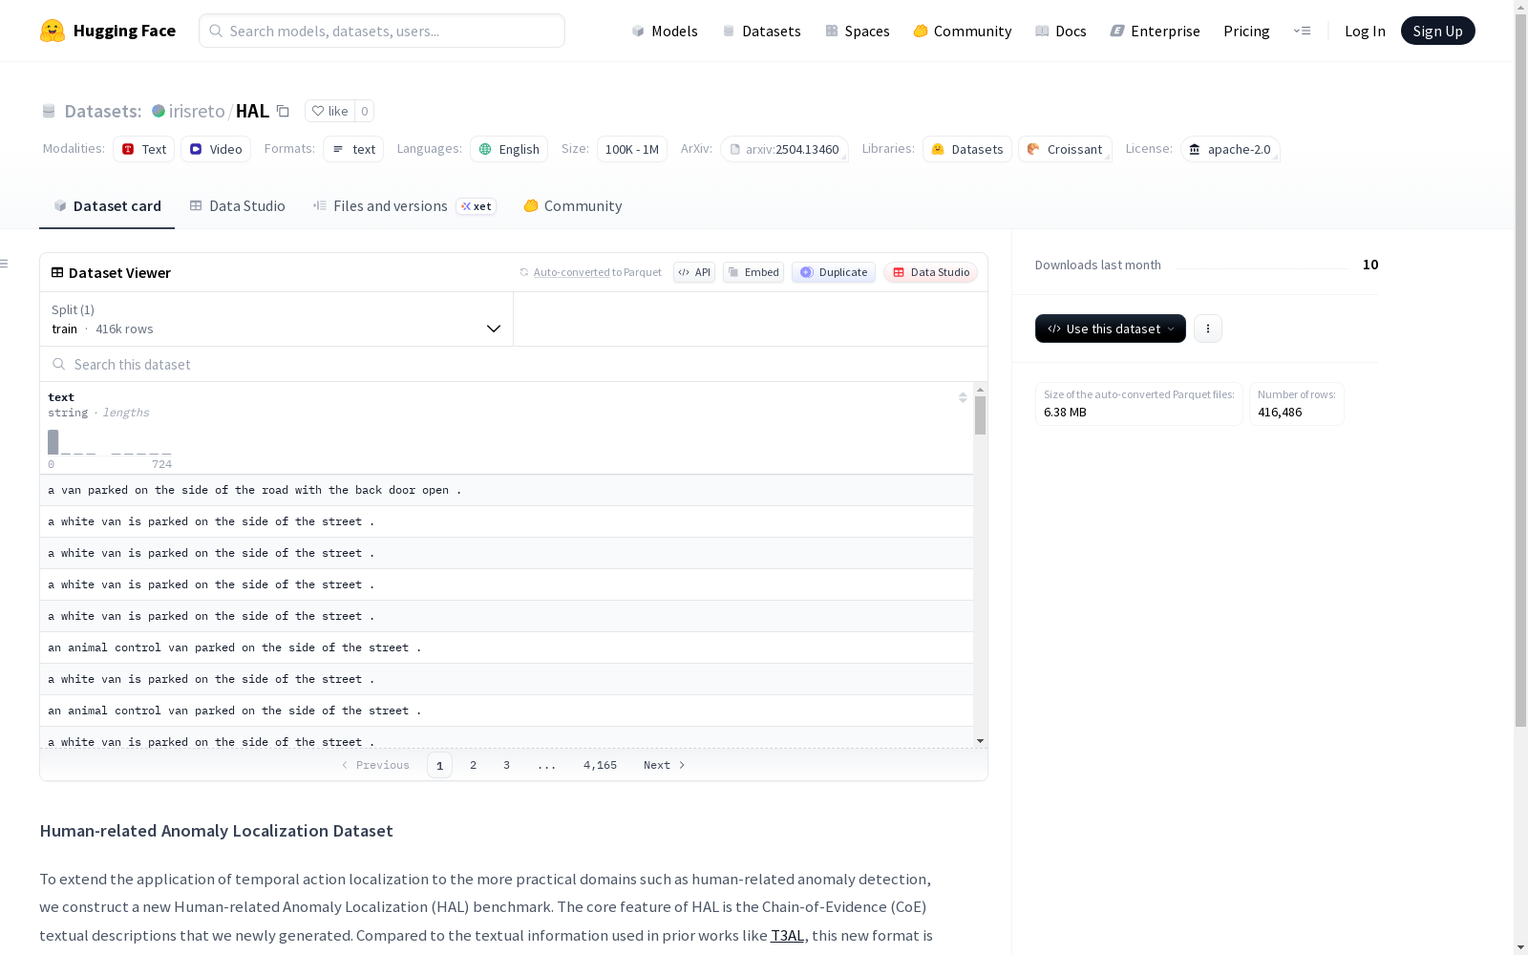Viewport: 1528px width, 955px height.
Task: Click the irisreto author link
Action: [x=197, y=111]
